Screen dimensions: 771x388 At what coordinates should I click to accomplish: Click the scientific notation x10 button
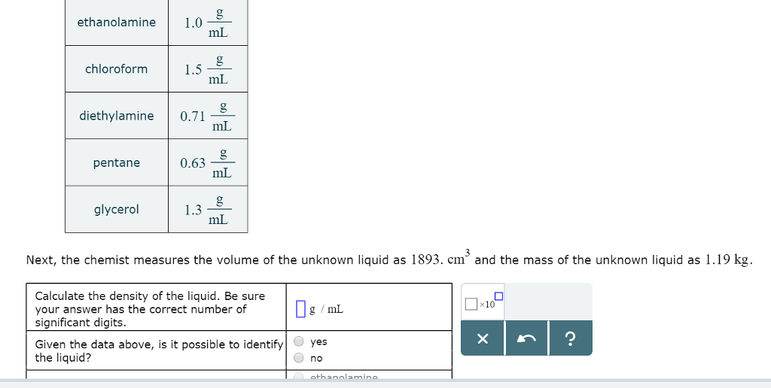click(x=484, y=302)
